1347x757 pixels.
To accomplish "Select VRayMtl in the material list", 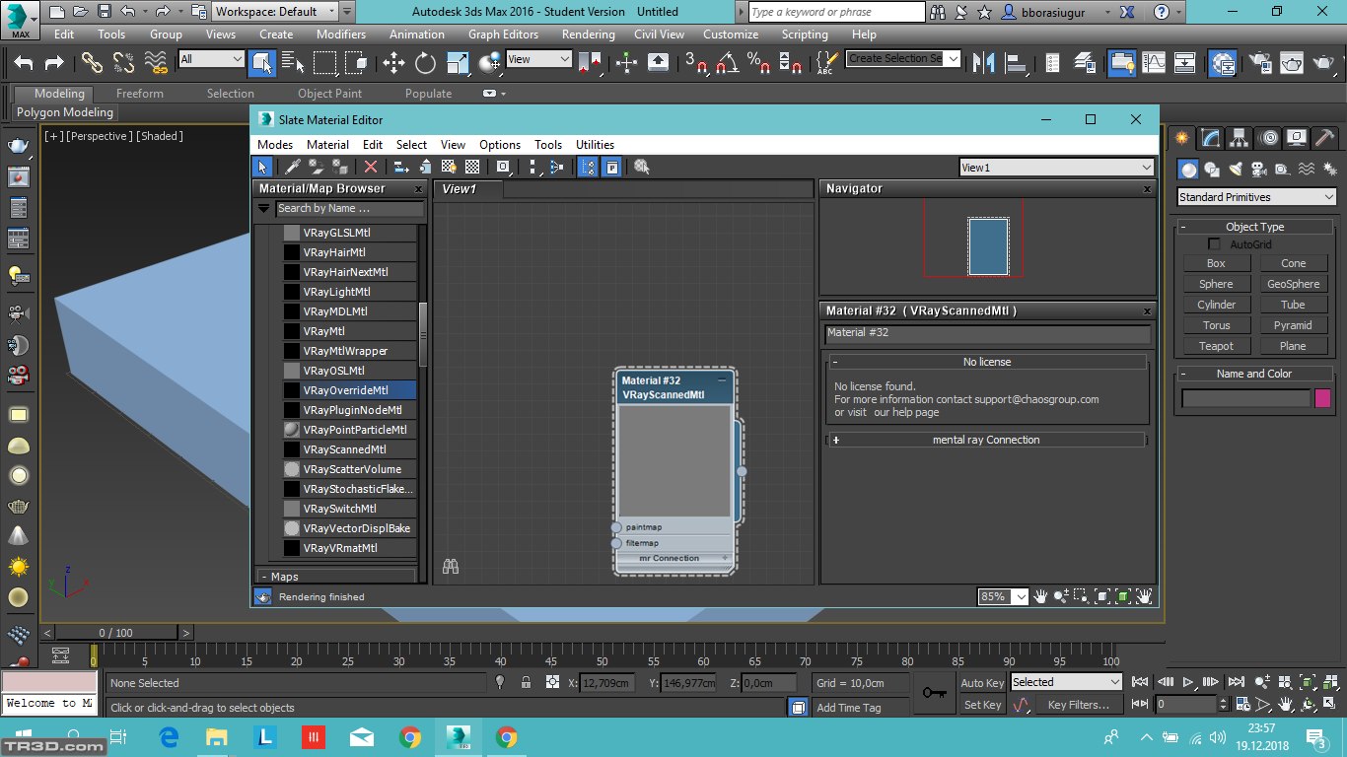I will coord(323,331).
